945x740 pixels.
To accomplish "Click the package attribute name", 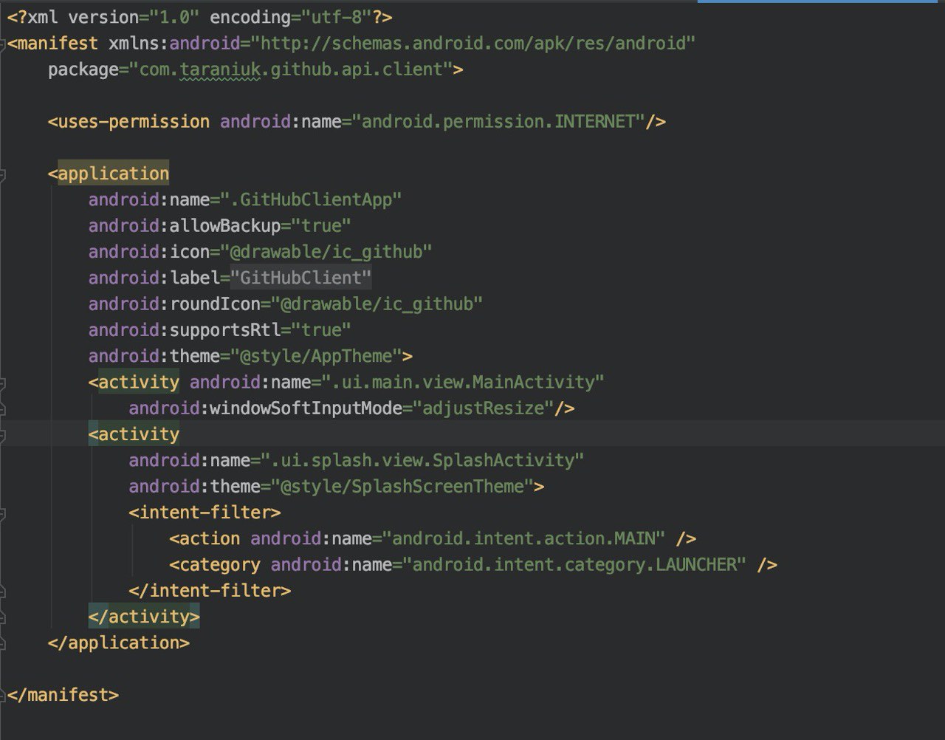I will (83, 69).
